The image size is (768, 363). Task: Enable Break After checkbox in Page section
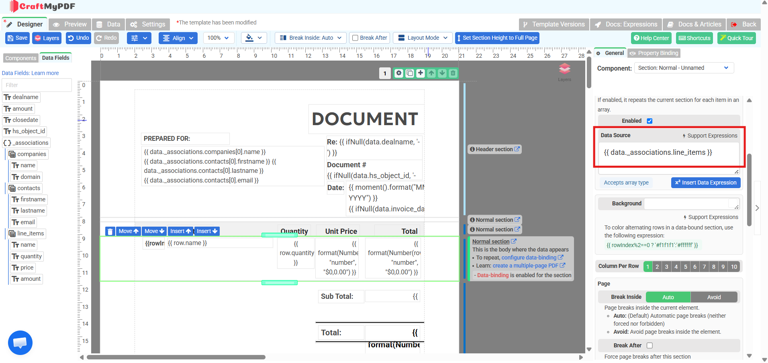(x=650, y=345)
